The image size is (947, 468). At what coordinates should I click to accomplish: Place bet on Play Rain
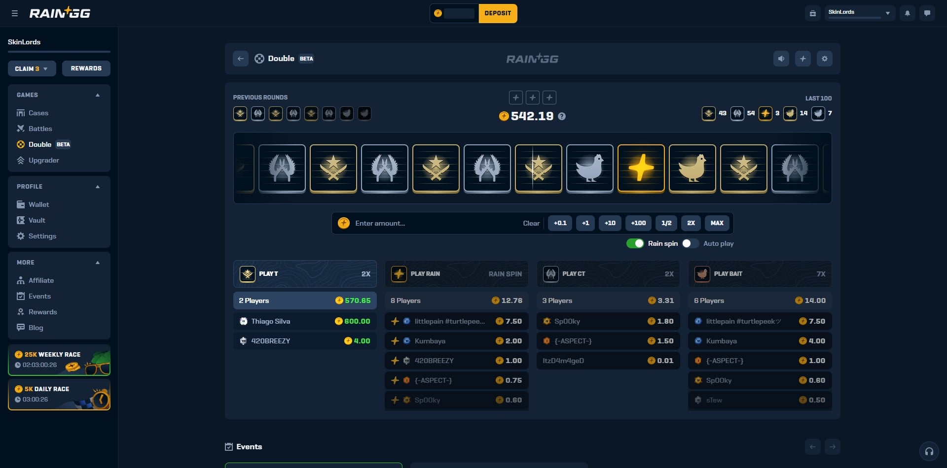point(456,274)
